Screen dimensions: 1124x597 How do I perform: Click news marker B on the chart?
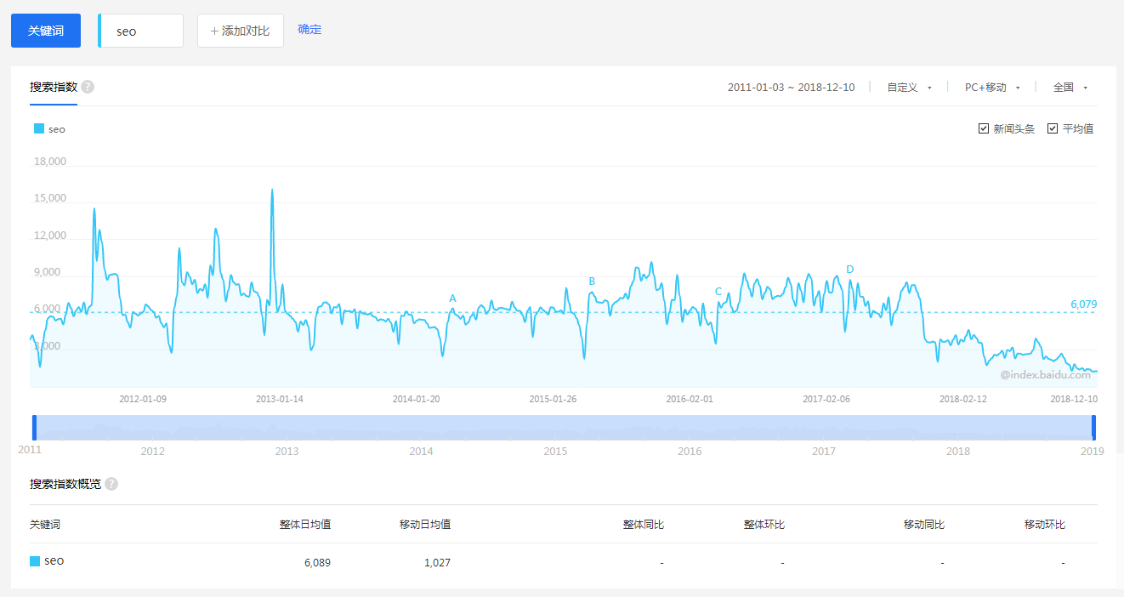coord(592,281)
